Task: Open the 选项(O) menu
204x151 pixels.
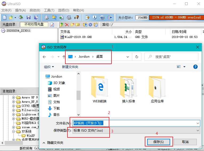Action: [63, 10]
